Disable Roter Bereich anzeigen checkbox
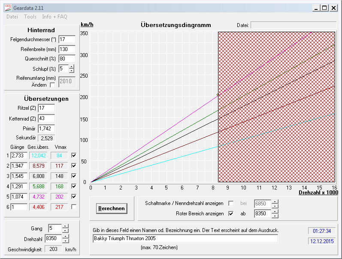The image size is (342, 259). click(231, 213)
